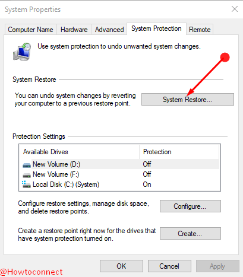Select the System Protection tab
Viewport: 243px width, 277px height.
pos(156,28)
